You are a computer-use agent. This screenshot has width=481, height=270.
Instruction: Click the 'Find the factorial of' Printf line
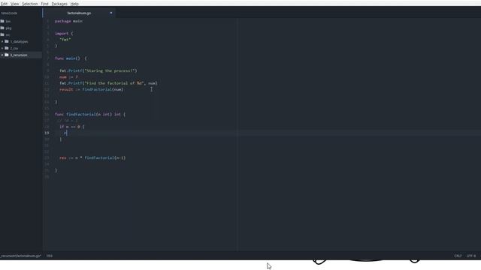[108, 83]
